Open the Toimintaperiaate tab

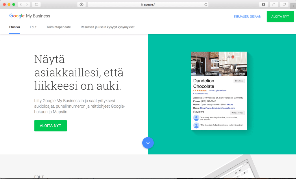[58, 27]
